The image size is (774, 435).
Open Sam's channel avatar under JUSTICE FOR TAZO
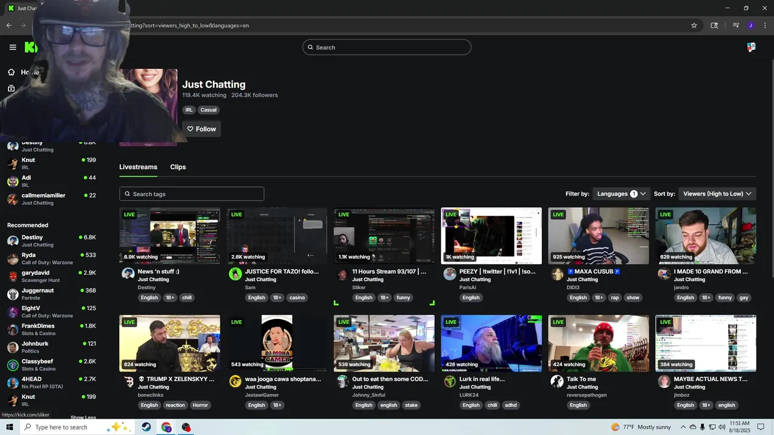pos(235,274)
